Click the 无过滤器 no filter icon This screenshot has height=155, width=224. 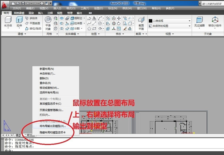pos(199,22)
